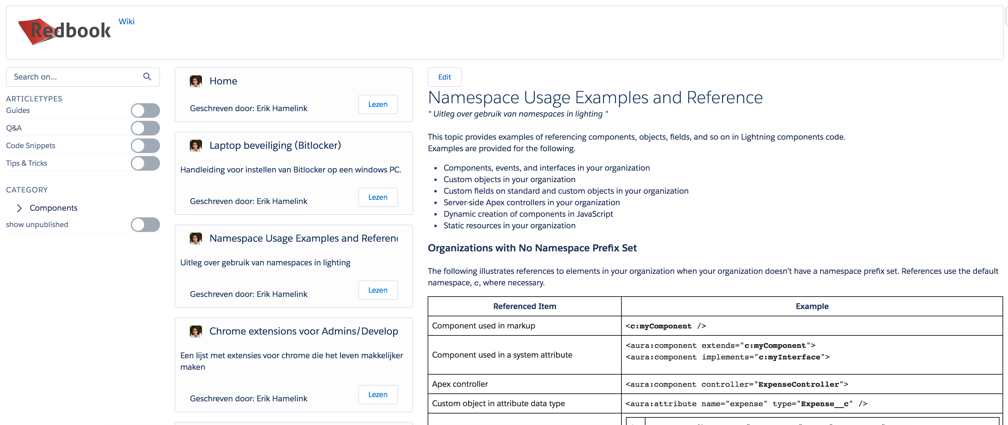The width and height of the screenshot is (1008, 425).
Task: Open the Home article title
Action: (x=223, y=81)
